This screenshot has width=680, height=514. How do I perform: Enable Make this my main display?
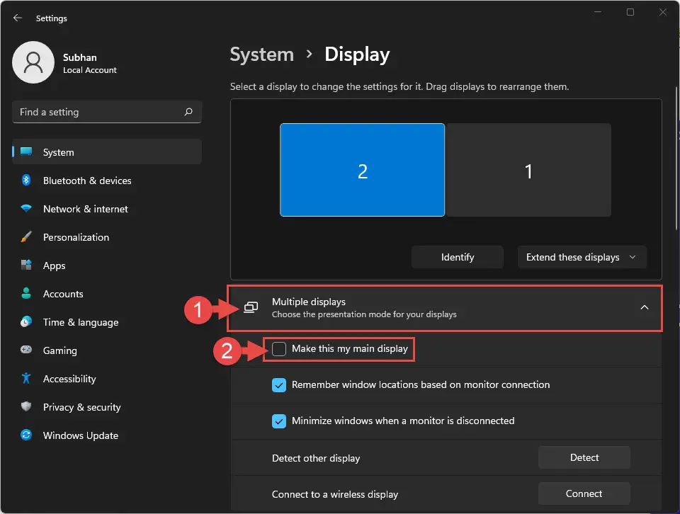(x=279, y=348)
